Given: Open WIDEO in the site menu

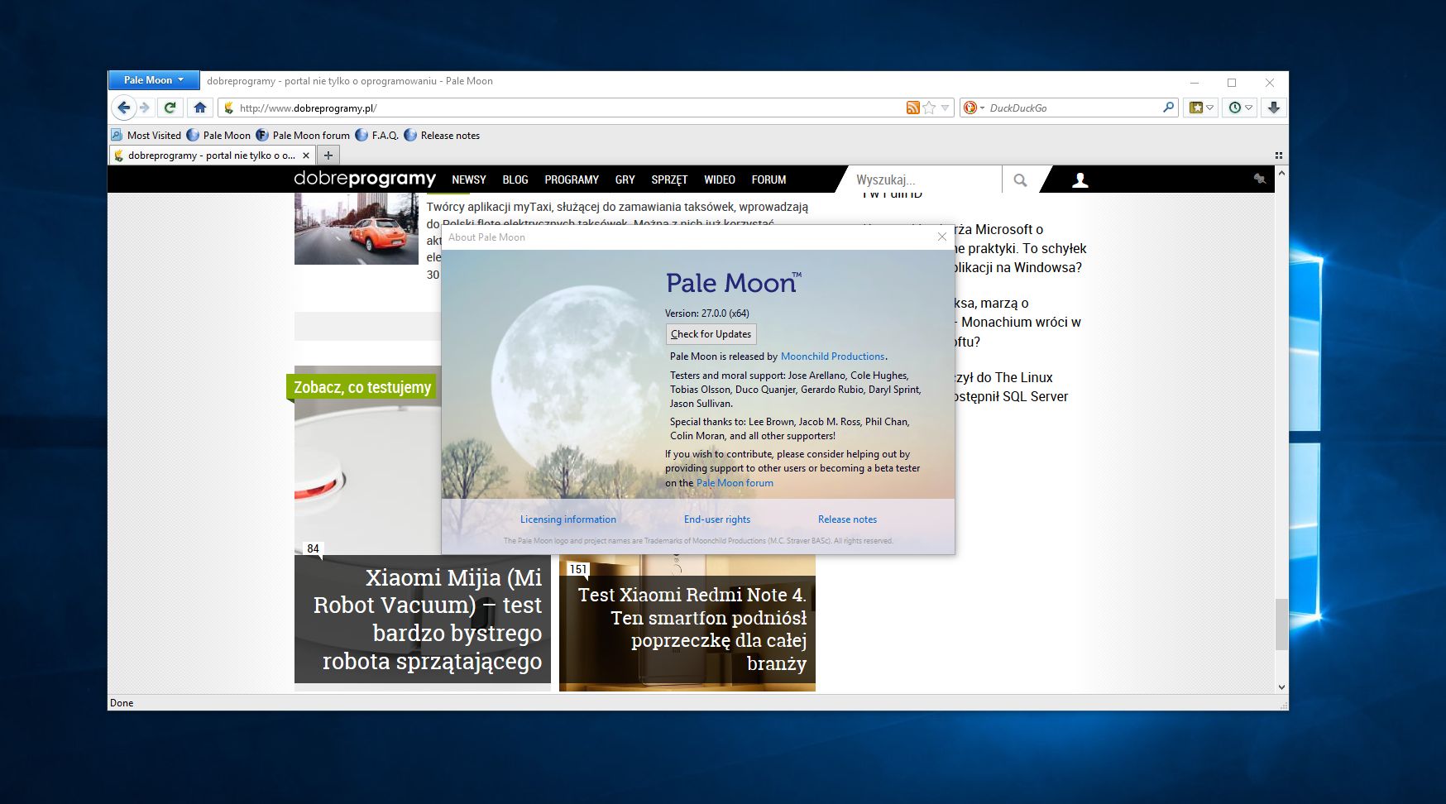Looking at the screenshot, I should (720, 179).
